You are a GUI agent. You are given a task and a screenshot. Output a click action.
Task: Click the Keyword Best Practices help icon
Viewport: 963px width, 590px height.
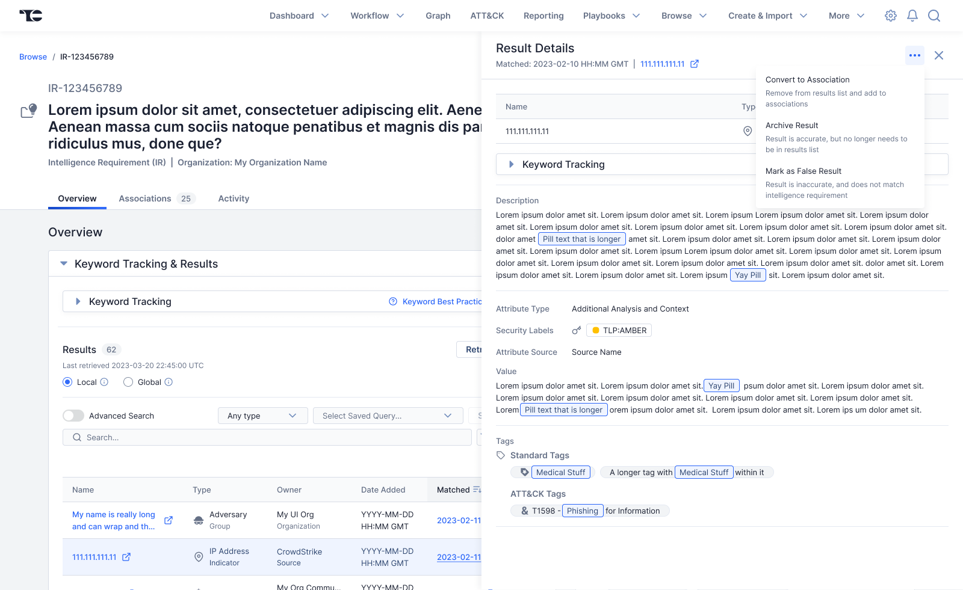pos(393,301)
